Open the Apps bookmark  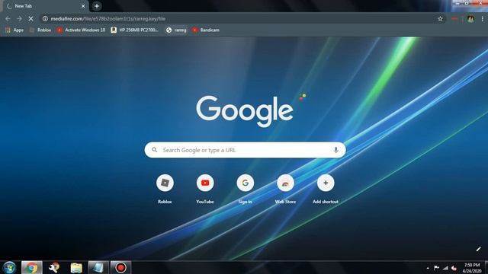click(x=14, y=30)
